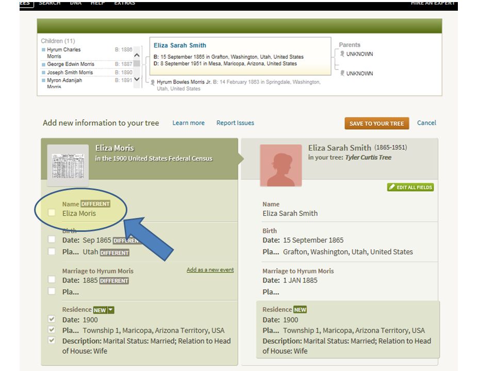
Task: Select child Hyrum Charles Morris
Action: (x=64, y=53)
